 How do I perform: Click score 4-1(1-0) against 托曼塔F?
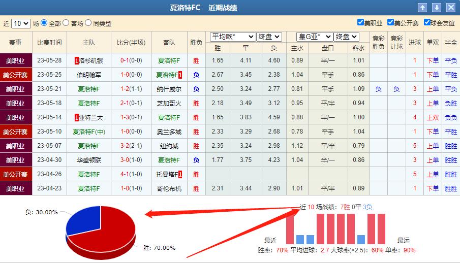[131, 174]
